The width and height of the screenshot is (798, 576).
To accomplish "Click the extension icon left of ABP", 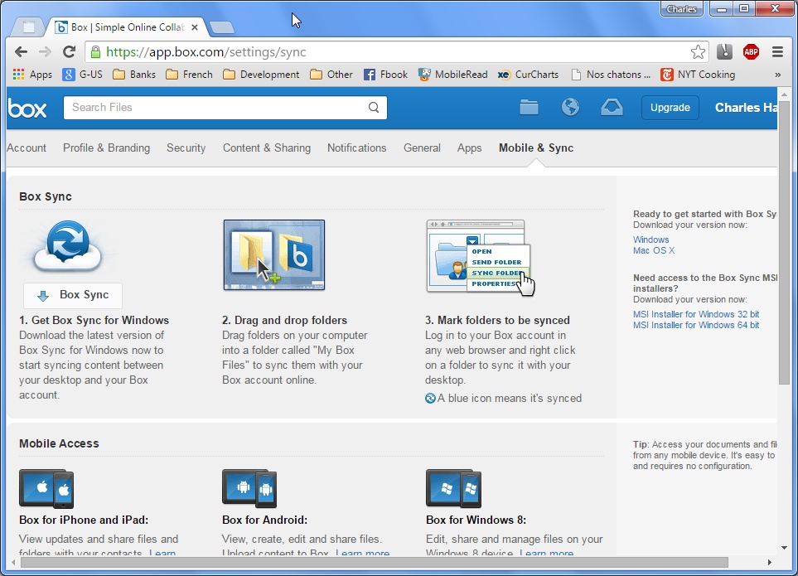I will coord(724,51).
